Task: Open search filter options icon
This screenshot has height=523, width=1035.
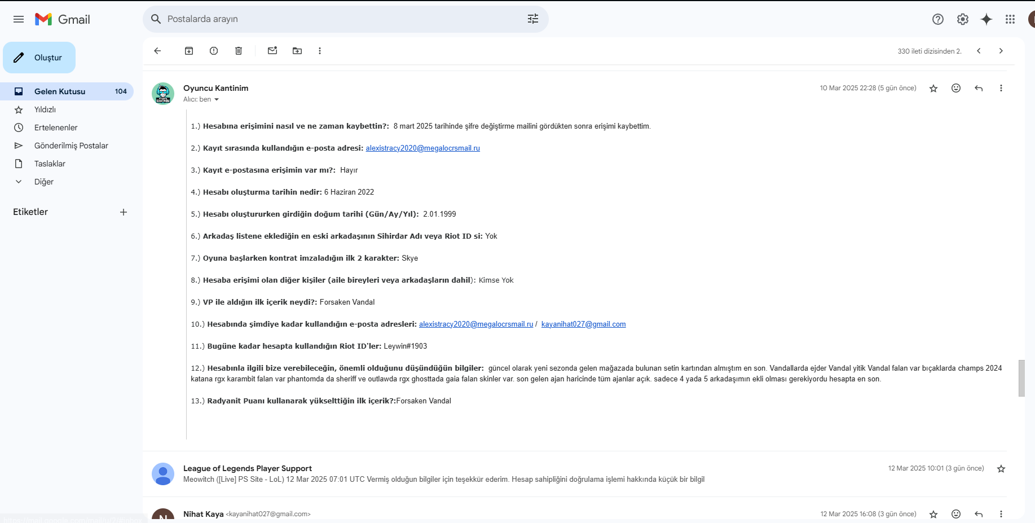Action: 533,19
